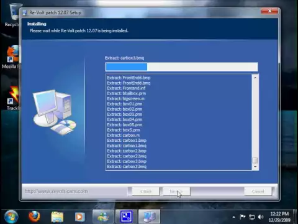
Task: Open the volume speaker tray icon
Action: pos(261,217)
